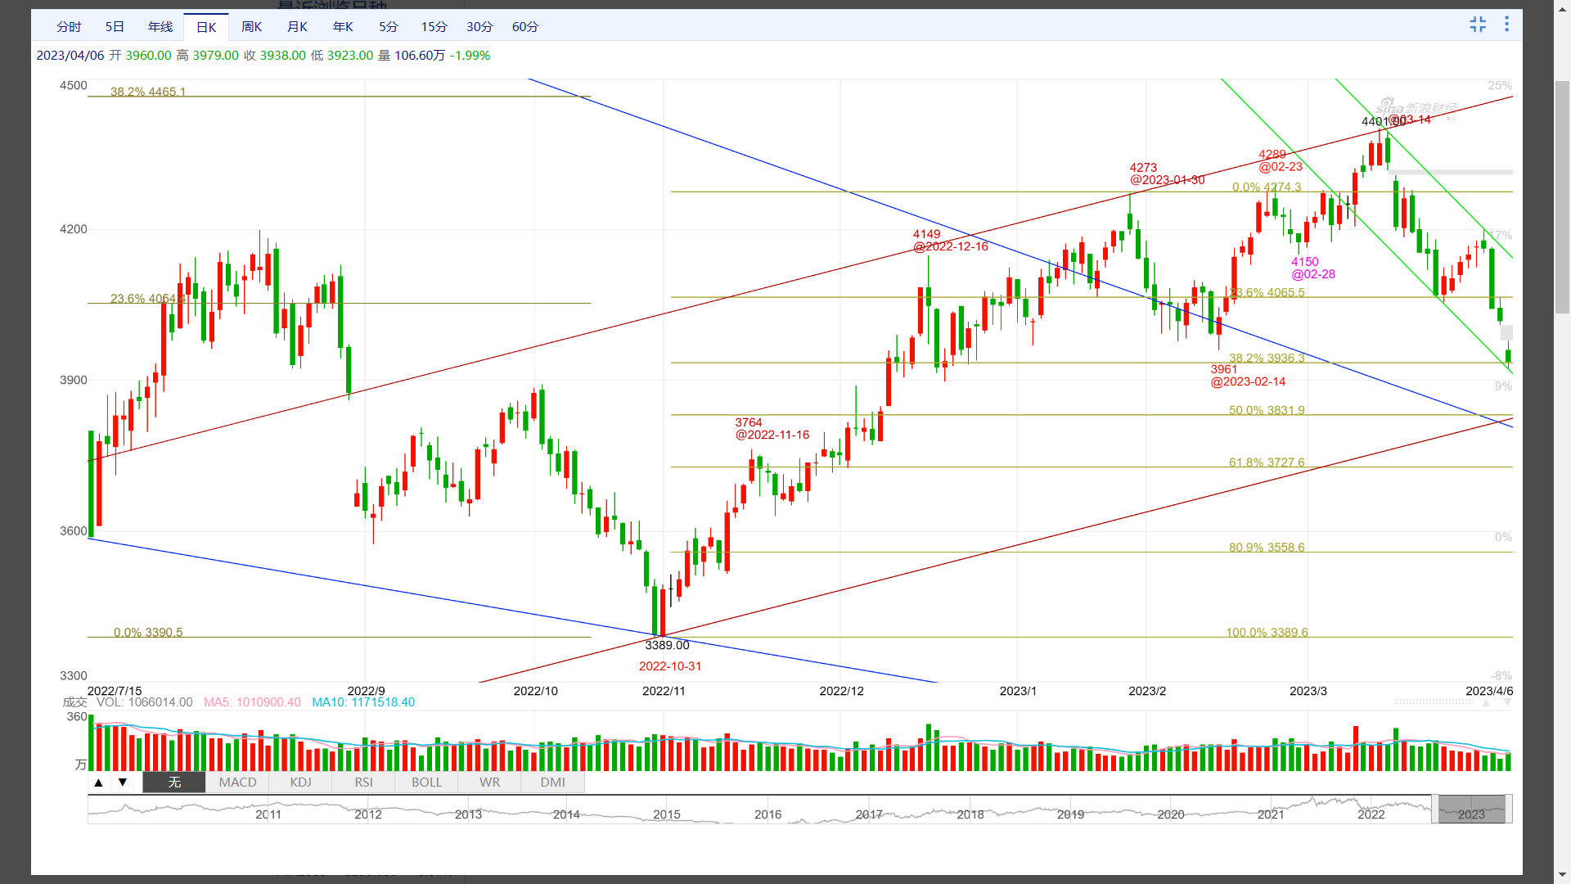This screenshot has width=1571, height=884.
Task: Switch to 周K weekly chart tab
Action: click(251, 27)
